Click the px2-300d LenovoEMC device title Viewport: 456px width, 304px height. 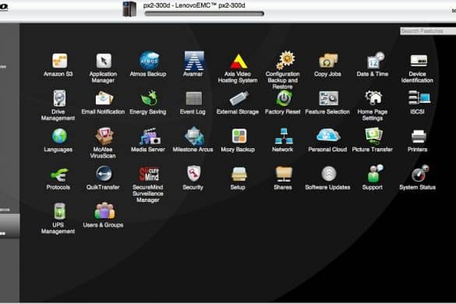[194, 5]
